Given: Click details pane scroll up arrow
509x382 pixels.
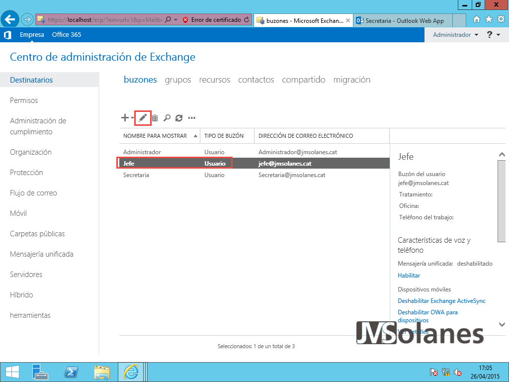Looking at the screenshot, I should click(502, 155).
